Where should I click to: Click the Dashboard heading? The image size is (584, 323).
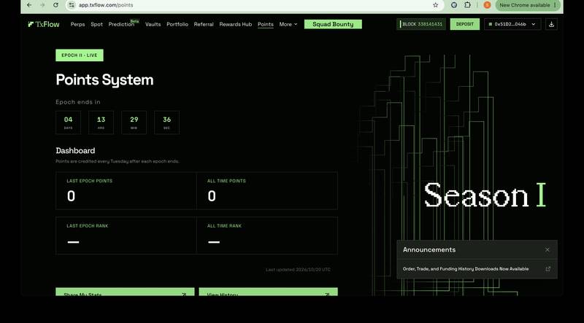75,151
